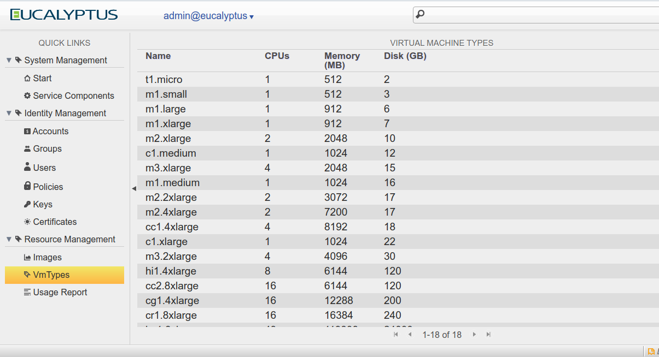Click the Usage Report list icon
This screenshot has height=357, width=659.
(x=27, y=293)
